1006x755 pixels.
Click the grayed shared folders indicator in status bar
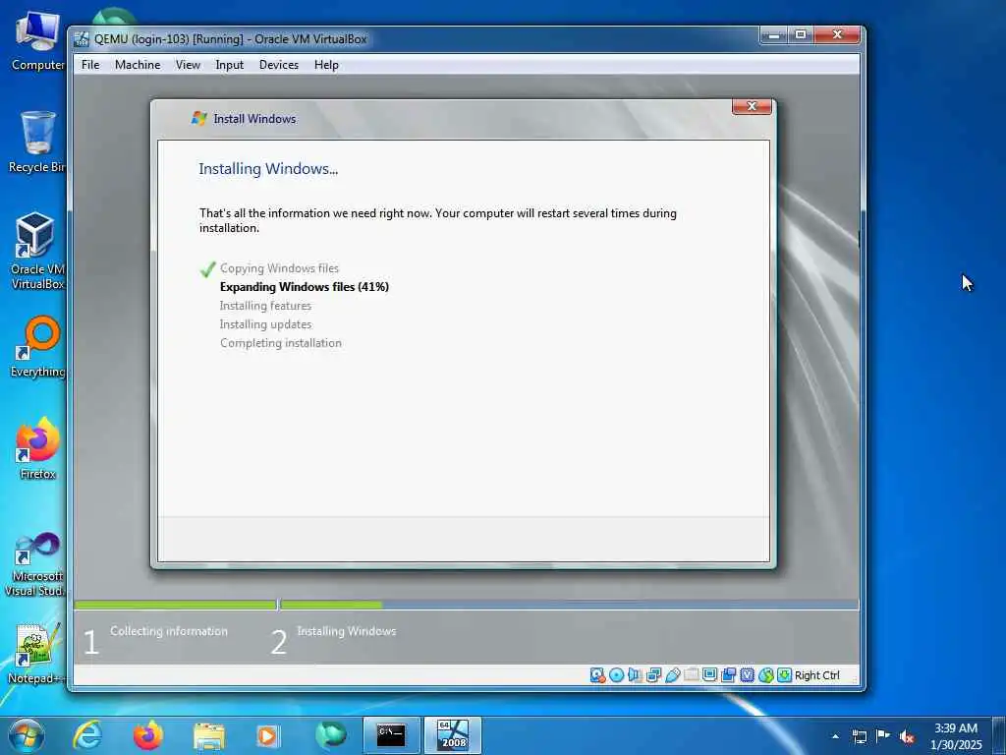click(691, 674)
